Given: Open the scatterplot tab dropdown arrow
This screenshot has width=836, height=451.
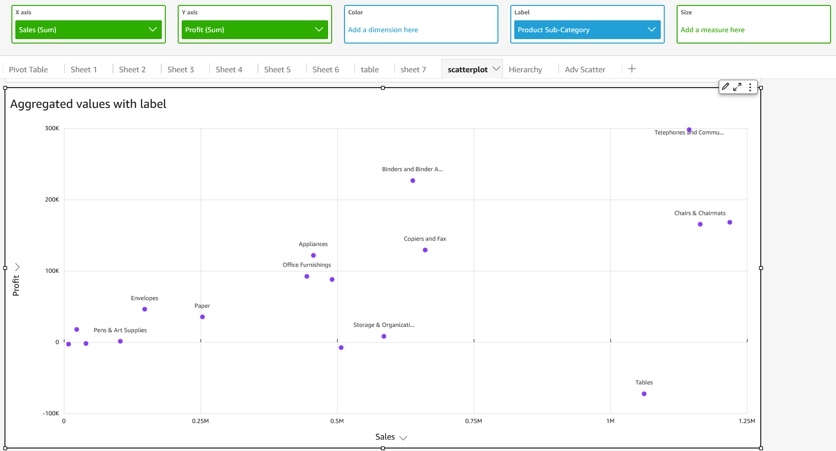Looking at the screenshot, I should (x=496, y=69).
